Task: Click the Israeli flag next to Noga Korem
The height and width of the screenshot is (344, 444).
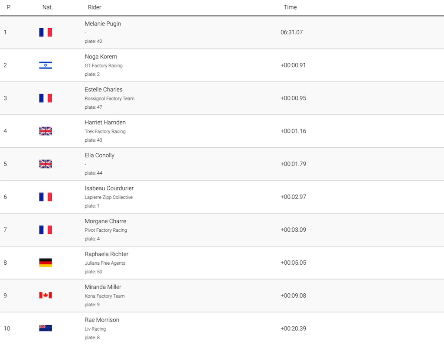Action: pos(46,65)
